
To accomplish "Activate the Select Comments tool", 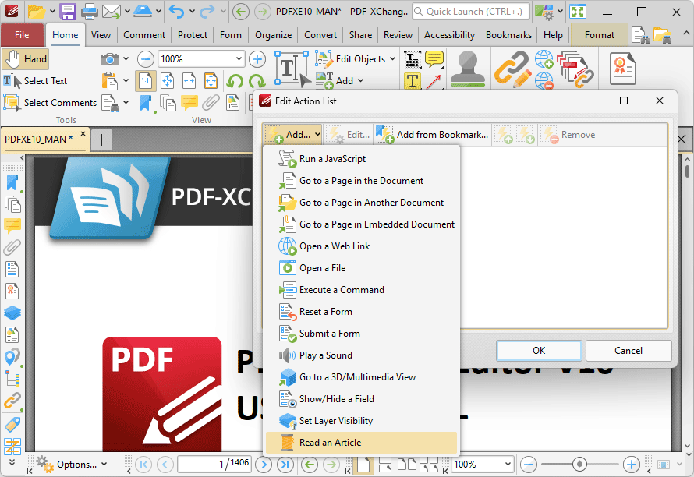I will click(x=50, y=103).
